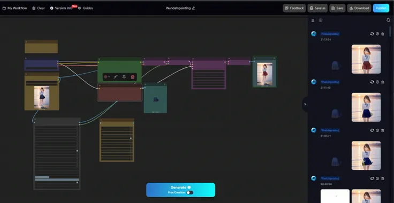Rerun the 21:13:54 history entry
394x203 pixels.
pos(372,34)
